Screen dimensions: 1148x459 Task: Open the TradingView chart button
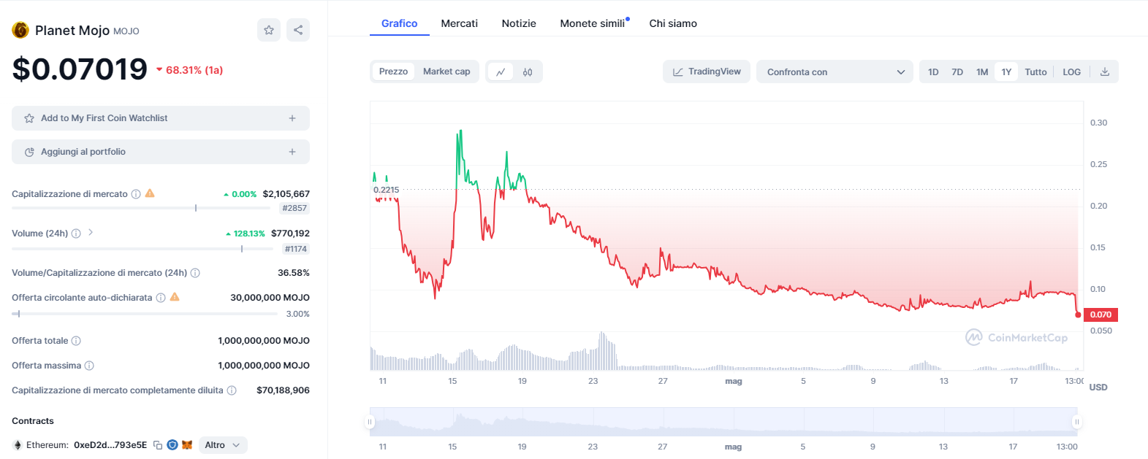click(x=707, y=72)
